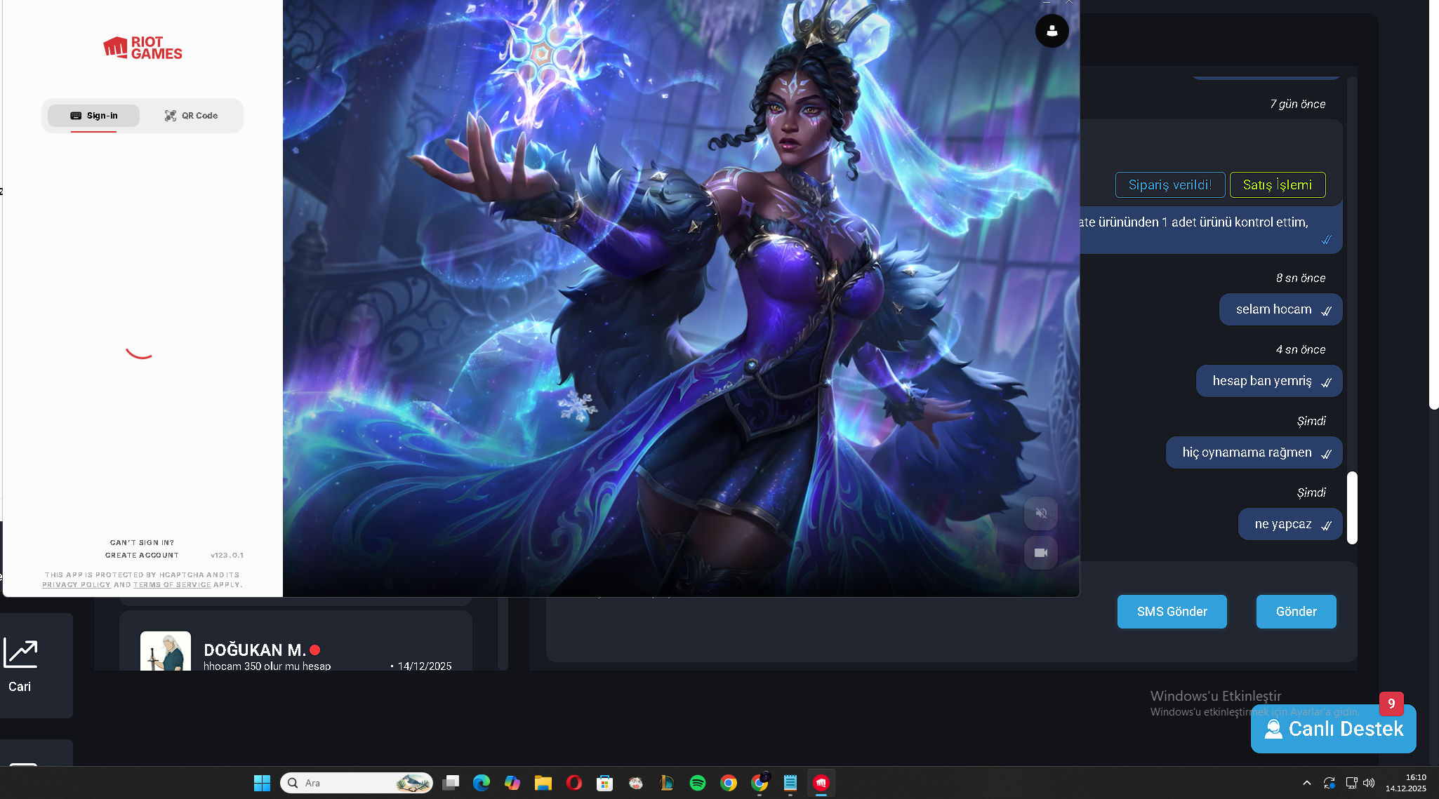Toggle the mute sound button on the artwork
The height and width of the screenshot is (799, 1439).
(1041, 513)
